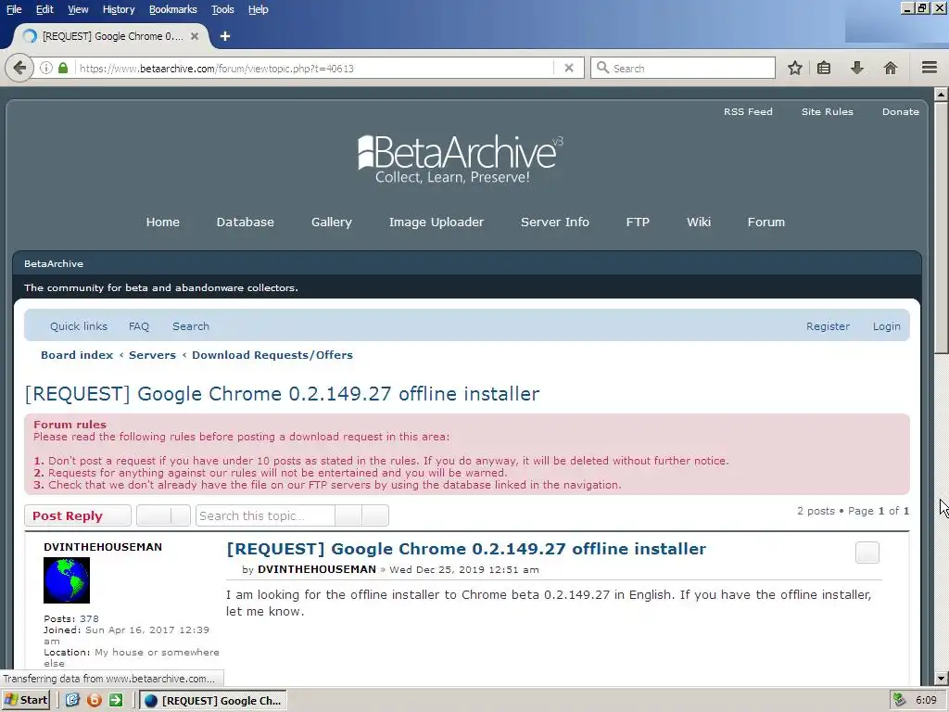Click the Start button

pos(26,701)
